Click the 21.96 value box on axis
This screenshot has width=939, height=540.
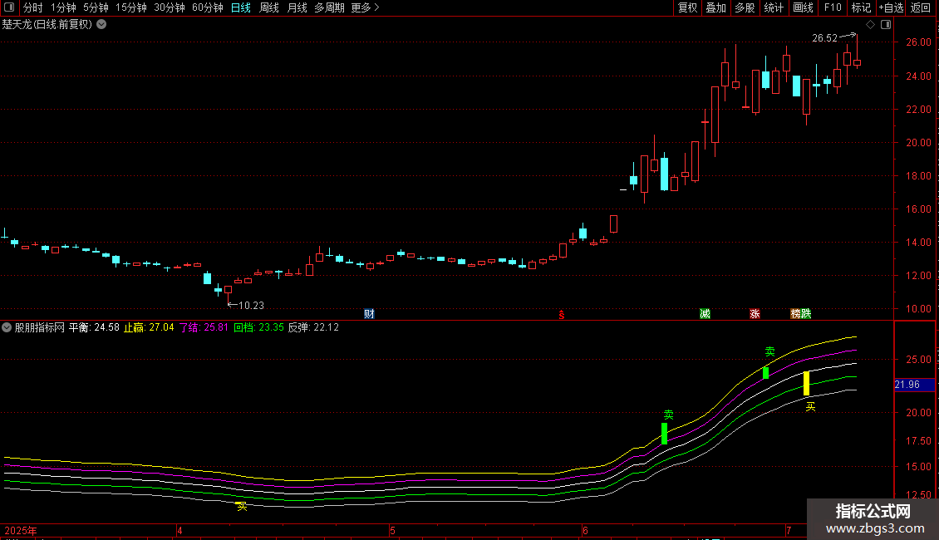(914, 385)
